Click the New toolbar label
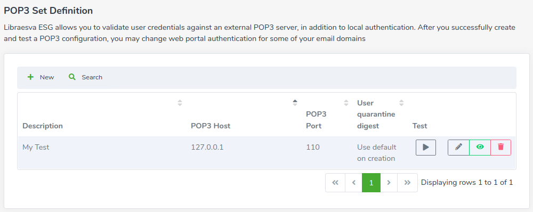This screenshot has width=533, height=212. (47, 77)
